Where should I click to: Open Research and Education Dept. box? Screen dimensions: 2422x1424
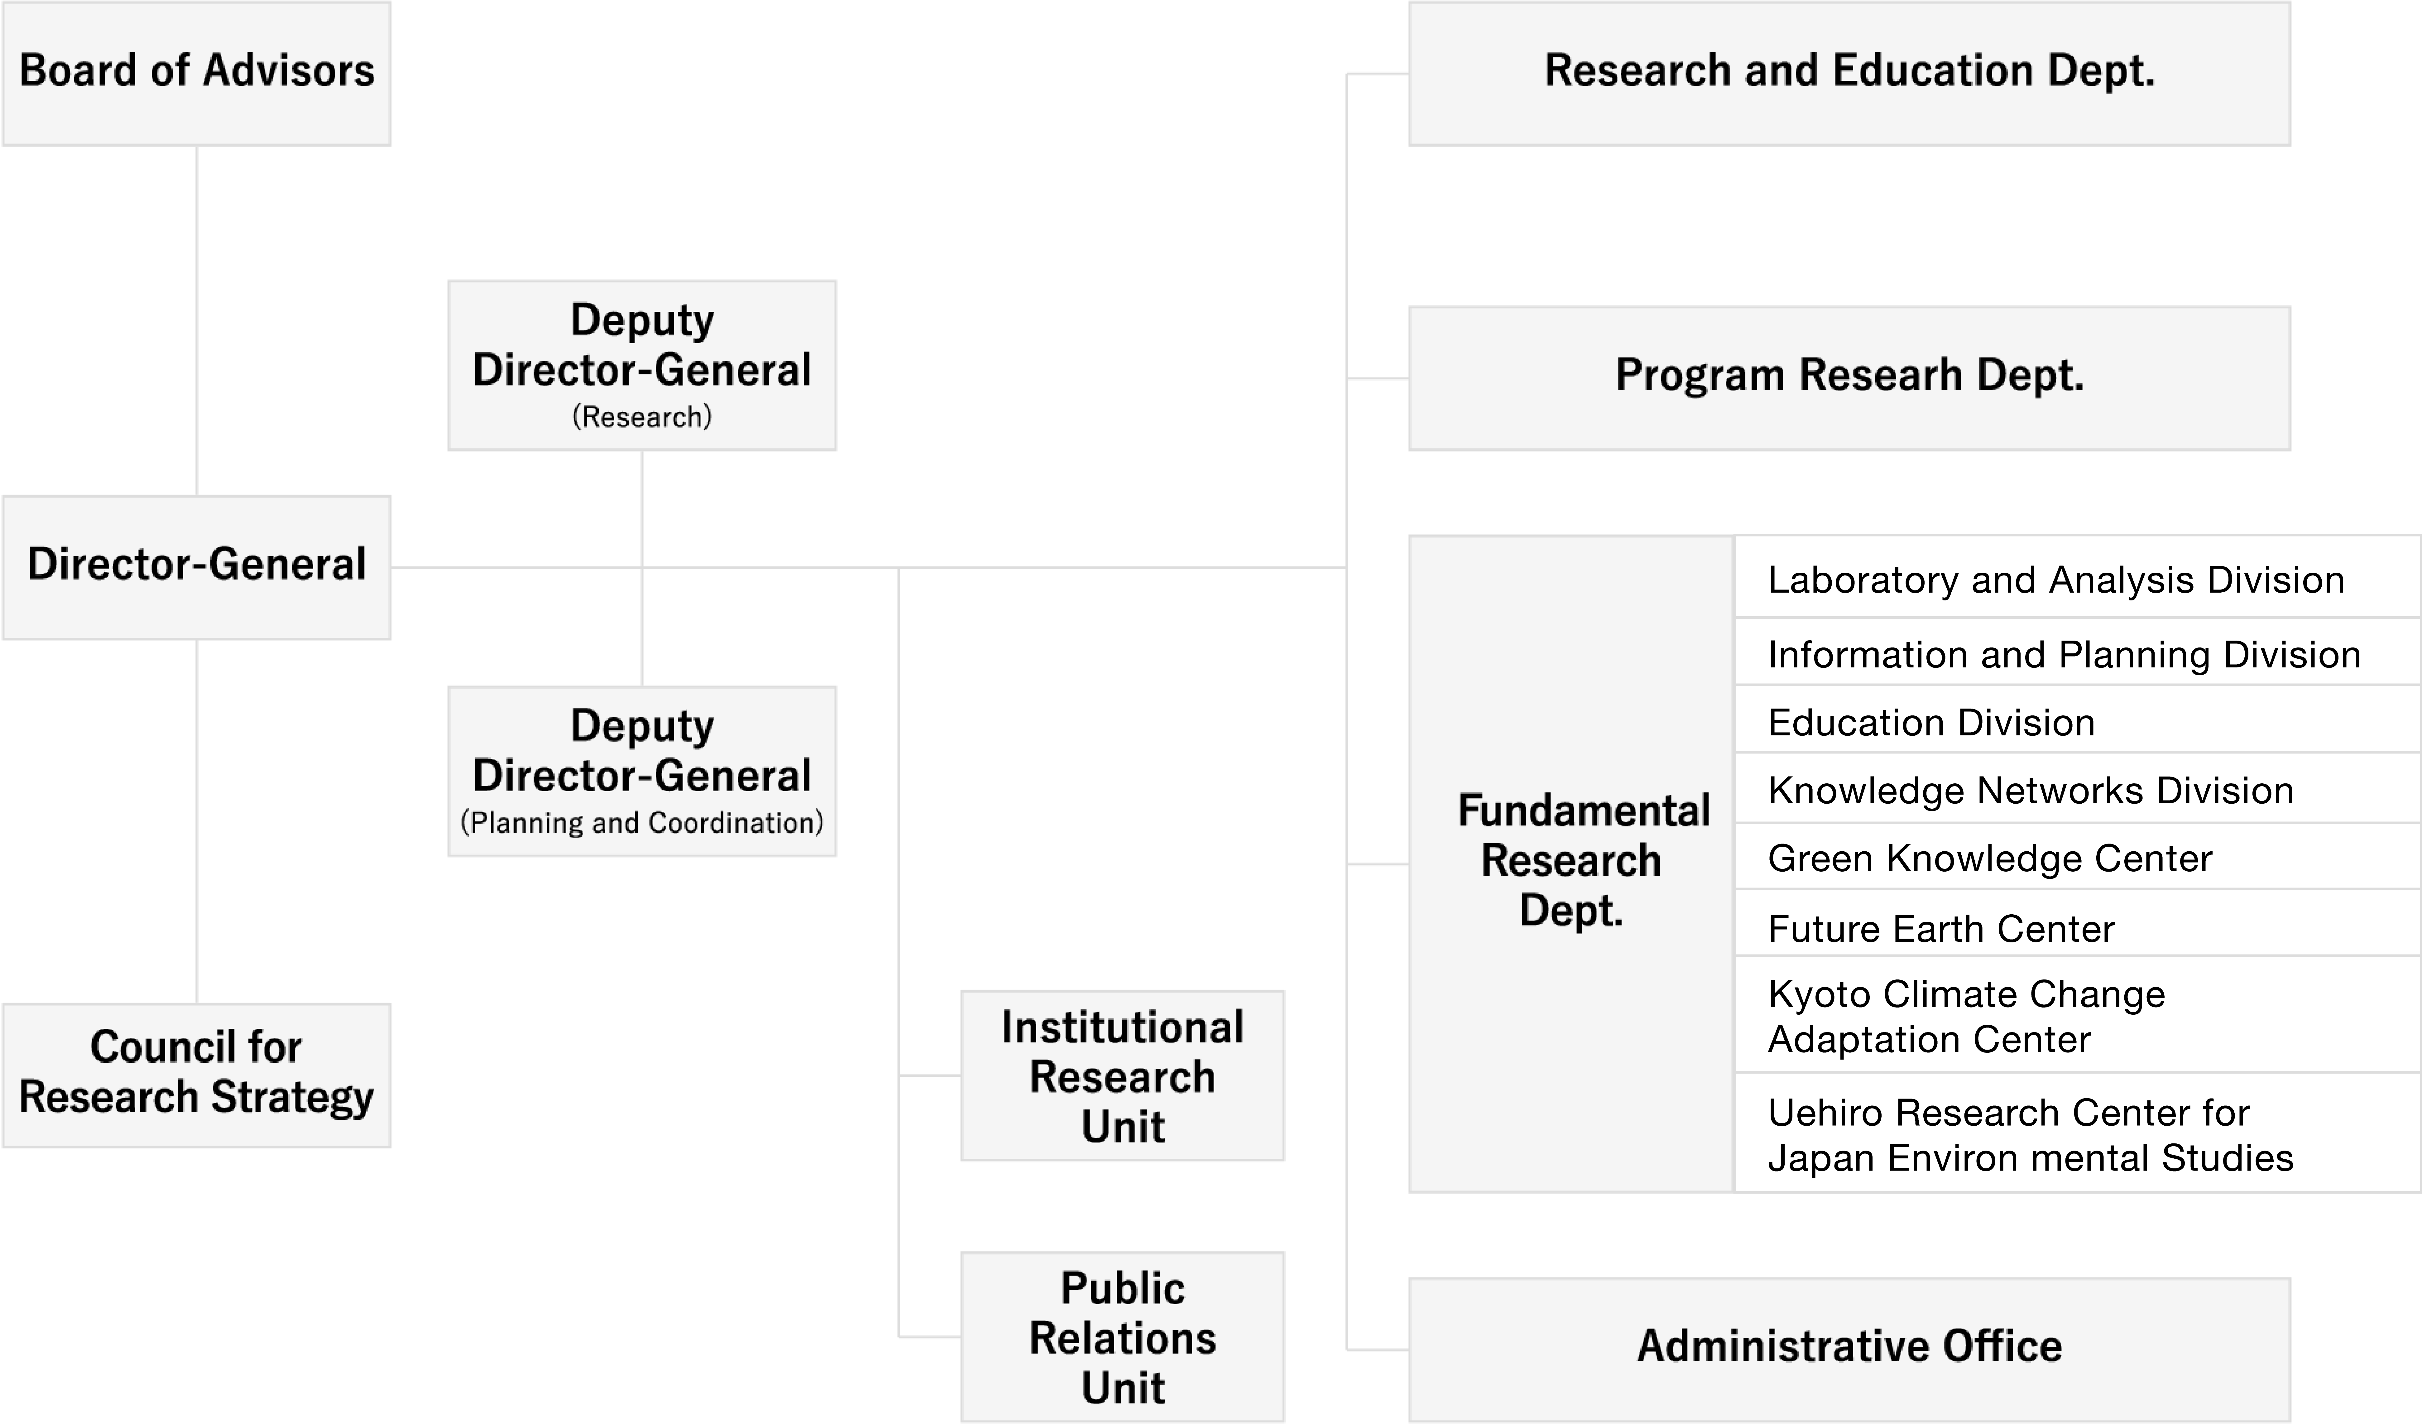coord(1849,73)
